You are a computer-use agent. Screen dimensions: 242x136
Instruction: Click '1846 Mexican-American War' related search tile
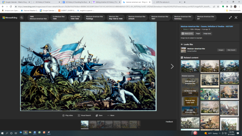[190, 82]
